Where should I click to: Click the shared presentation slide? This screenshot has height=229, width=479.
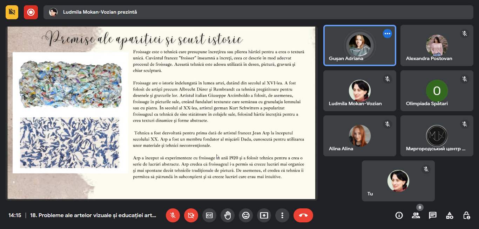pos(161,113)
